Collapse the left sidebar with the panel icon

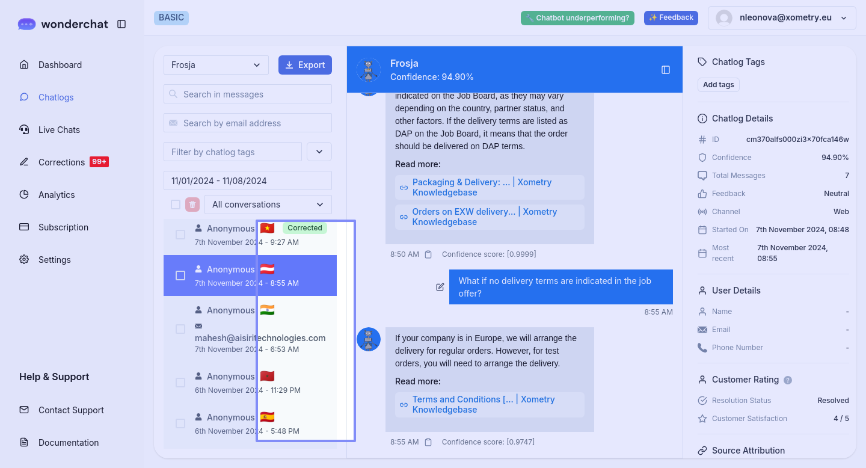(121, 24)
